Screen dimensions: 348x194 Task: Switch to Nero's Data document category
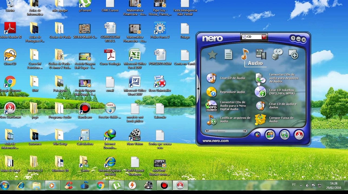(228, 54)
